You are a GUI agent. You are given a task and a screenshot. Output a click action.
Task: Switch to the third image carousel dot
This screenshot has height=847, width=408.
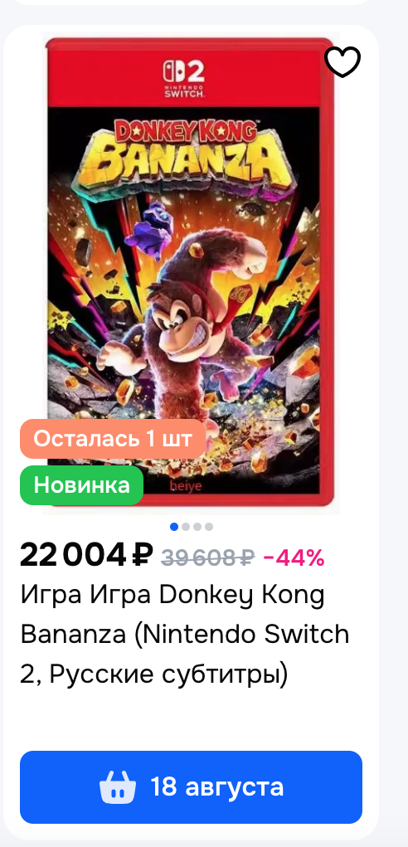coord(197,527)
